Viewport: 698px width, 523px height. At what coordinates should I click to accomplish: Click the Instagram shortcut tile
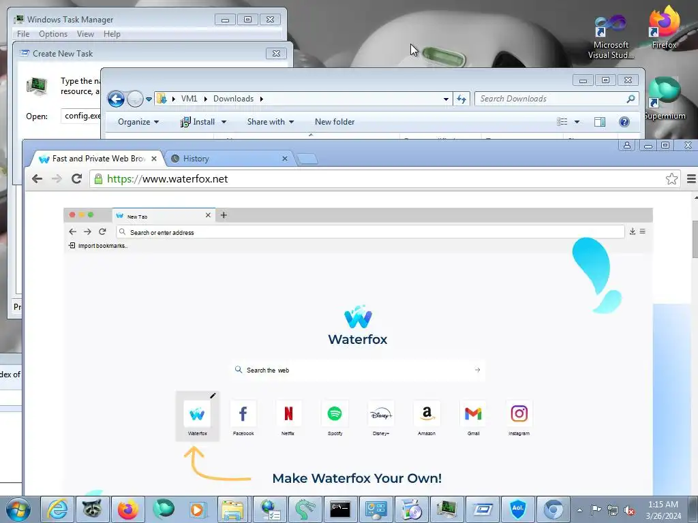pyautogui.click(x=519, y=417)
